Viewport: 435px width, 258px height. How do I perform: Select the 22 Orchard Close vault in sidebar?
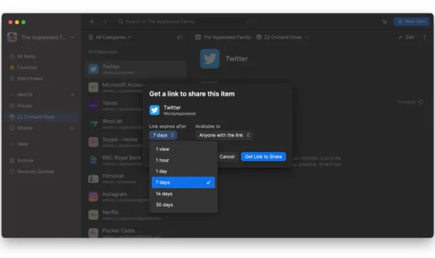click(42, 117)
